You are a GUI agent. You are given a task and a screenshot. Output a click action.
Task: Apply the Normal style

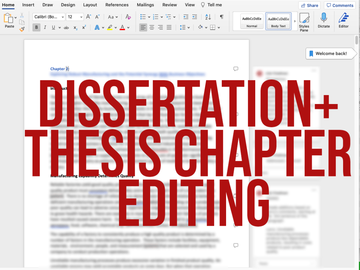[x=252, y=21]
